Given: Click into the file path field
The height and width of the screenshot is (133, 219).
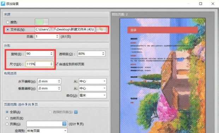Looking at the screenshot, I should coord(65,29).
